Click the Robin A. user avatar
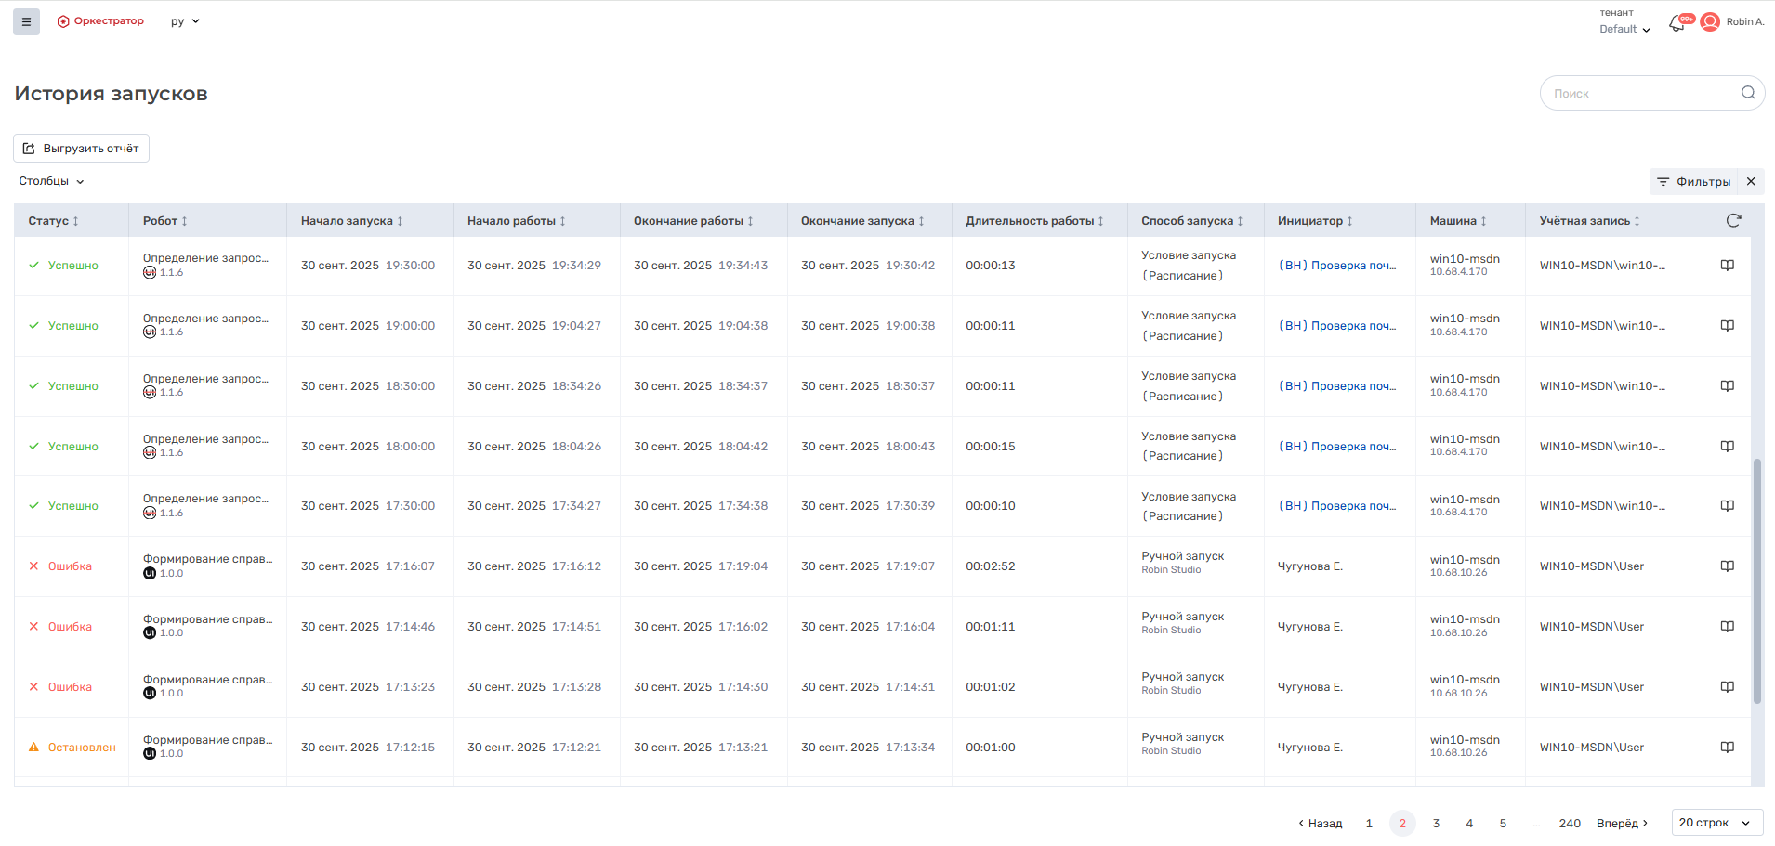The width and height of the screenshot is (1775, 846). (x=1710, y=22)
